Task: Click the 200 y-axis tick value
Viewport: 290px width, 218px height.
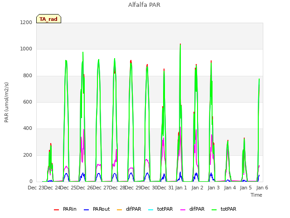Action: click(x=28, y=155)
